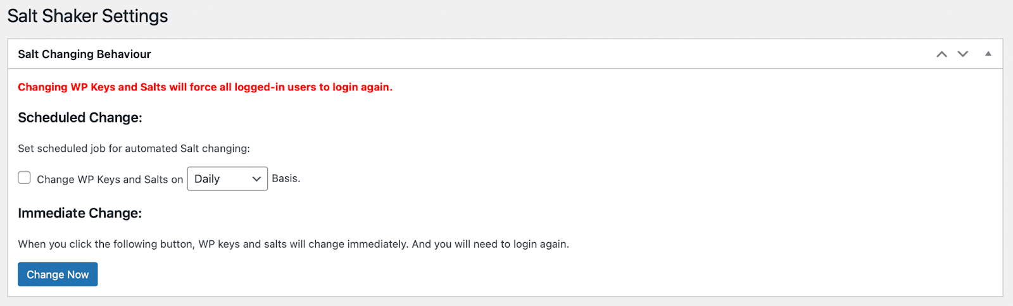Click the Scheduled Change heading
Viewport: 1013px width, 306px height.
(x=80, y=118)
